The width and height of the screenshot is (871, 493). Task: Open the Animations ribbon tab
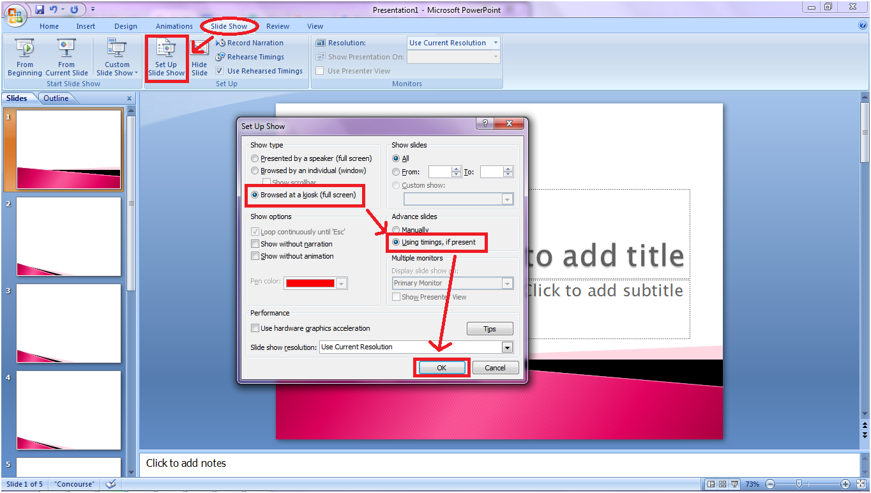click(x=174, y=26)
